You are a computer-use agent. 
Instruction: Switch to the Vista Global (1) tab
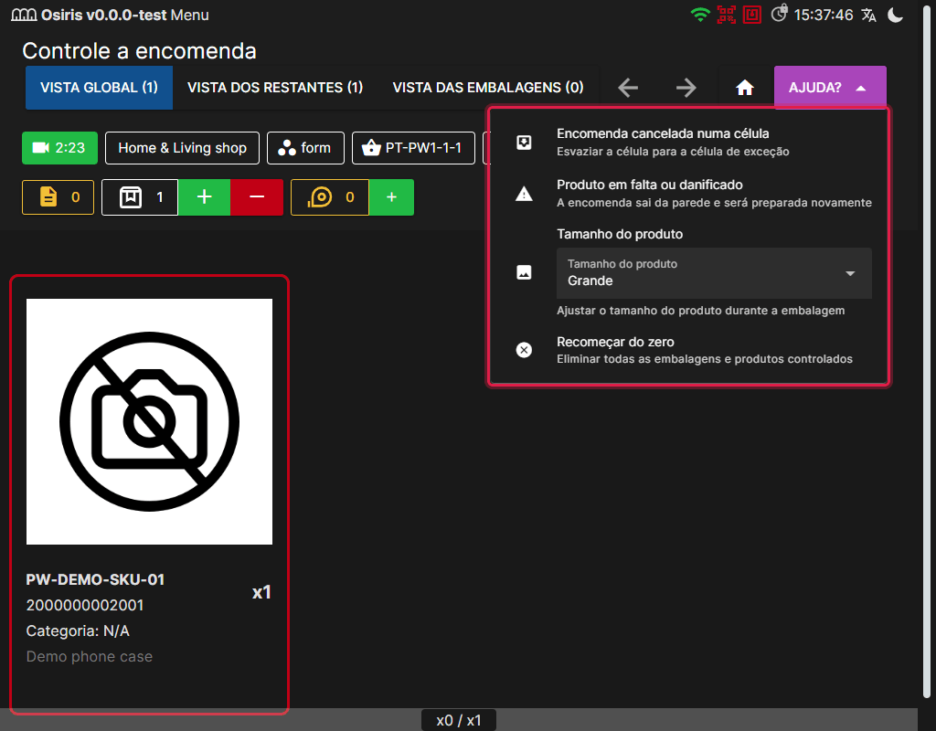point(99,88)
